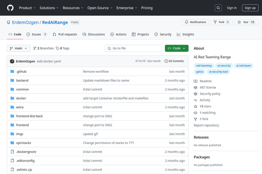This screenshot has height=174, width=262.
Task: Select the Code tab
Action: (x=15, y=34)
